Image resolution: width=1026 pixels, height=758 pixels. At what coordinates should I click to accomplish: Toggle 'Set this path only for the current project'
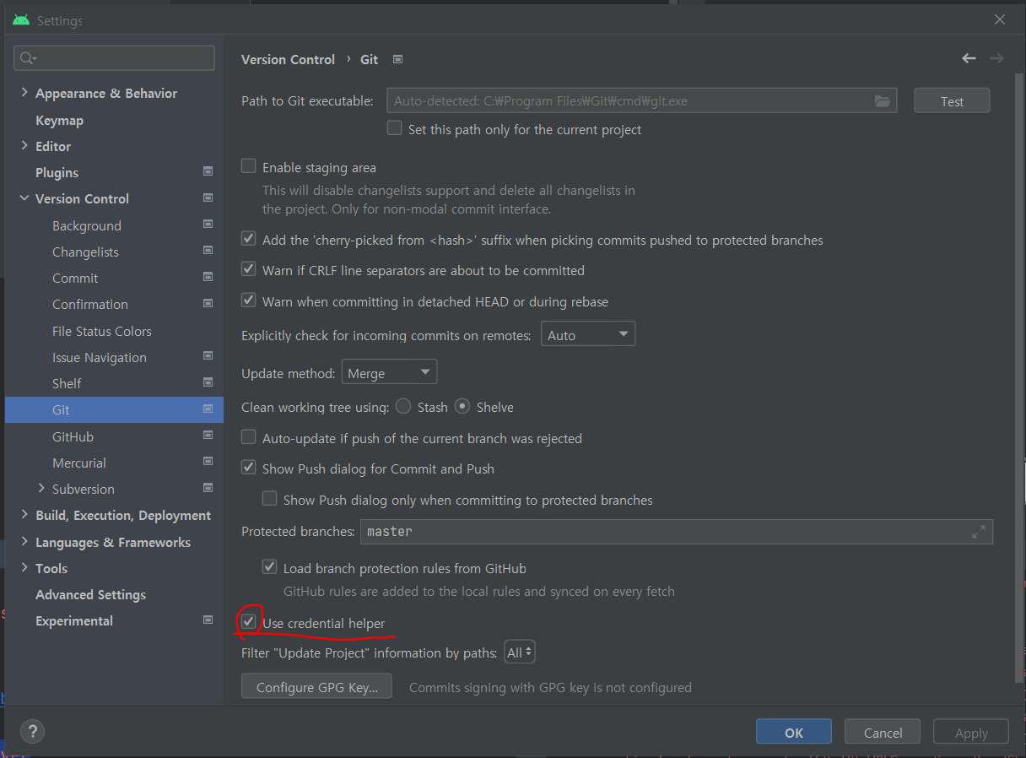pos(394,128)
